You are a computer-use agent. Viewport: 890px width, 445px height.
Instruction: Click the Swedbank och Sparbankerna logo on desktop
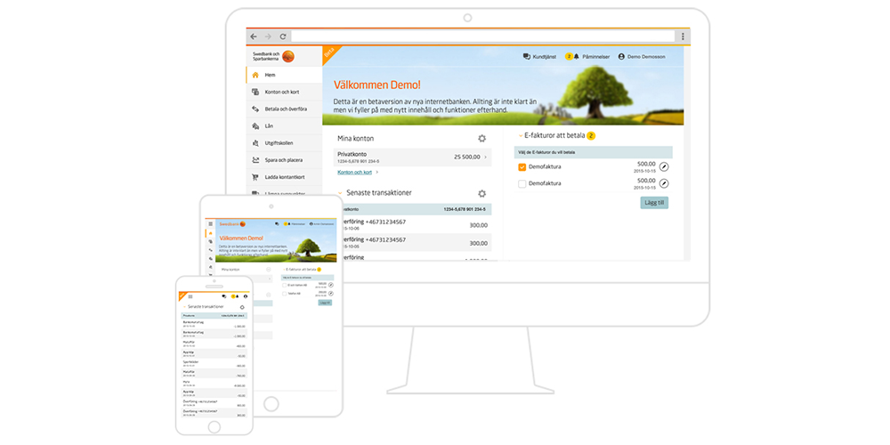coord(273,56)
